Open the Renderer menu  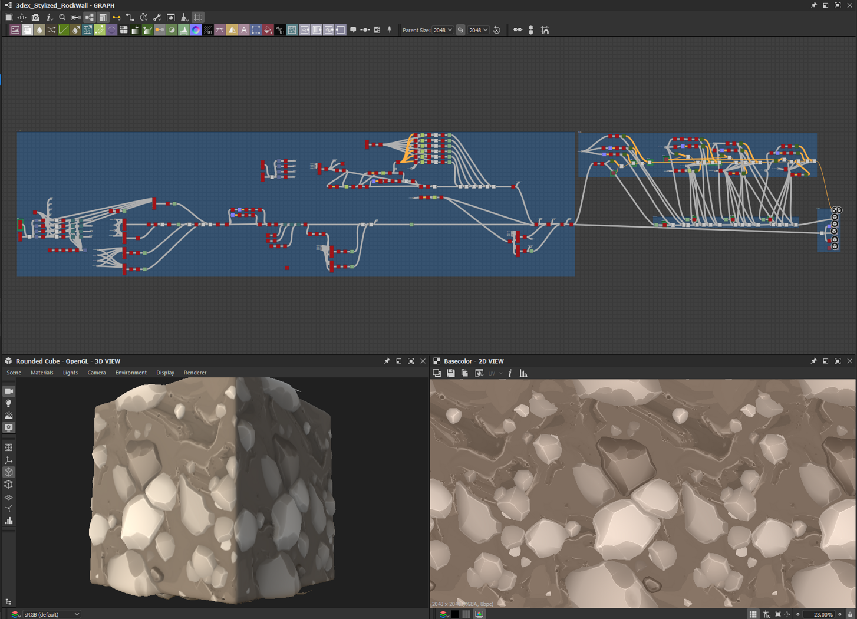(x=195, y=373)
